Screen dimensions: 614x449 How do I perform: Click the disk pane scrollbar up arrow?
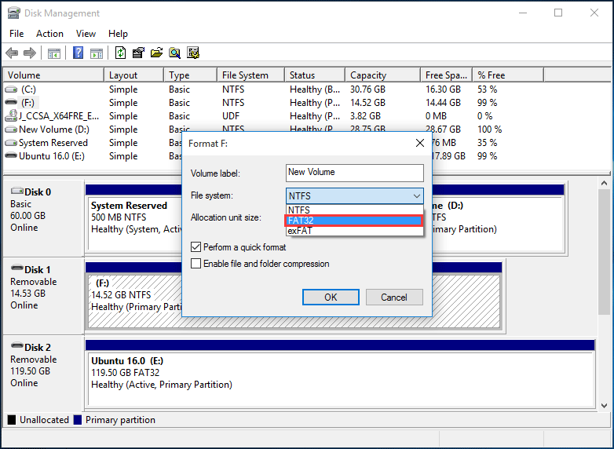coord(605,183)
